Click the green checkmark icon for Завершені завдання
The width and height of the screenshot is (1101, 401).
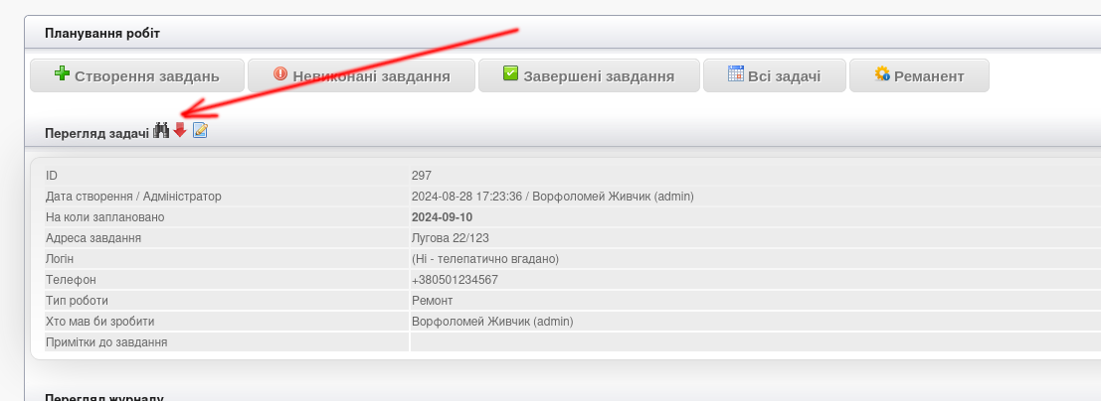[x=511, y=74]
